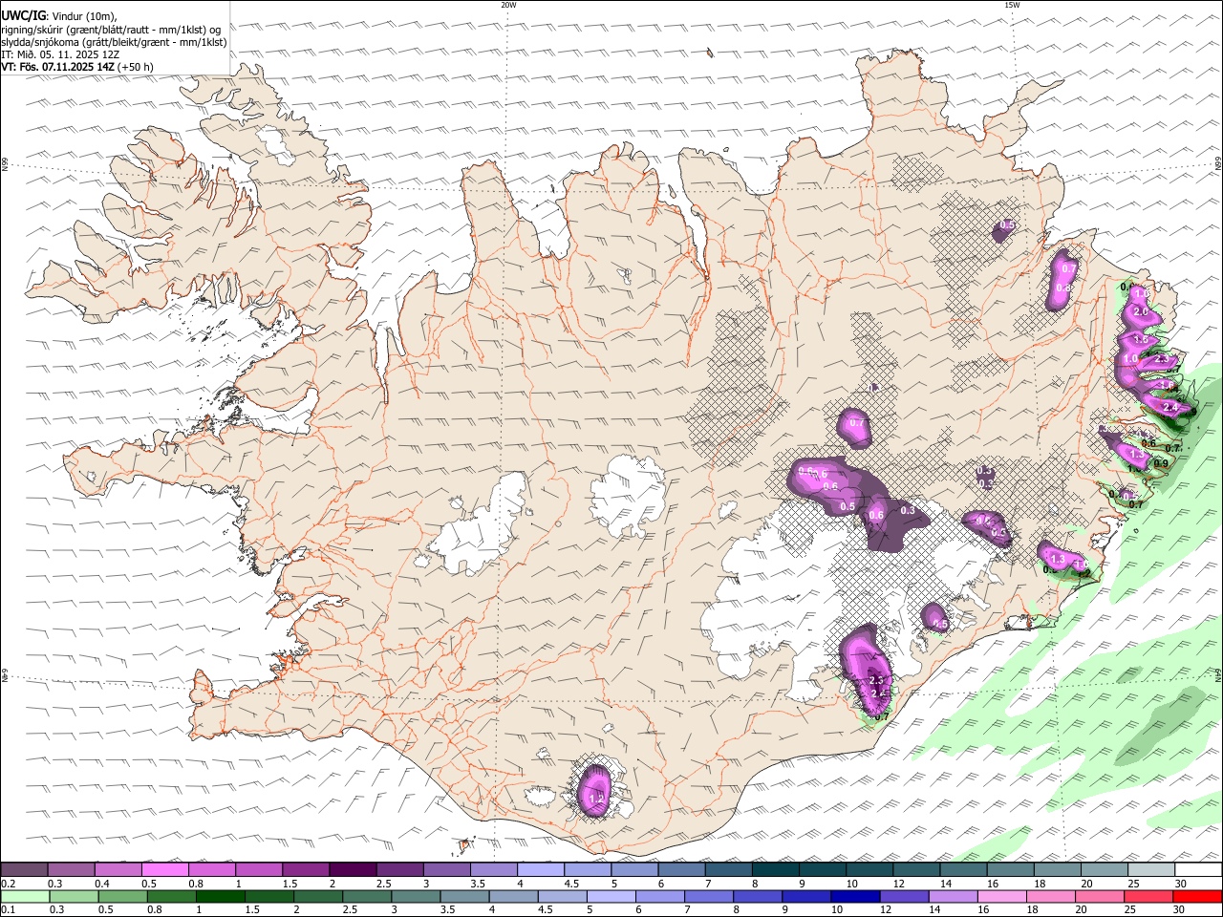This screenshot has width=1223, height=917.
Task: Click the 30 label under the rain scale
Action: (1181, 910)
